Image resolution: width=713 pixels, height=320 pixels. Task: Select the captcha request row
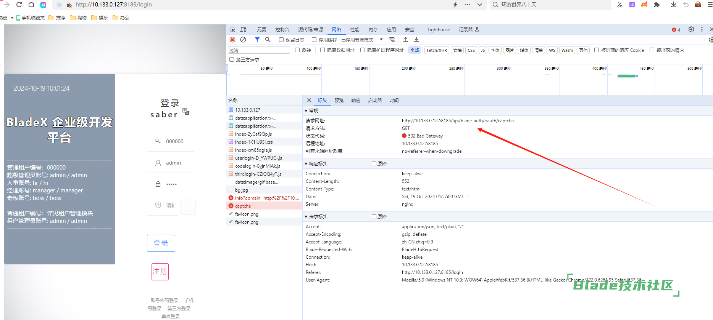tap(264, 206)
